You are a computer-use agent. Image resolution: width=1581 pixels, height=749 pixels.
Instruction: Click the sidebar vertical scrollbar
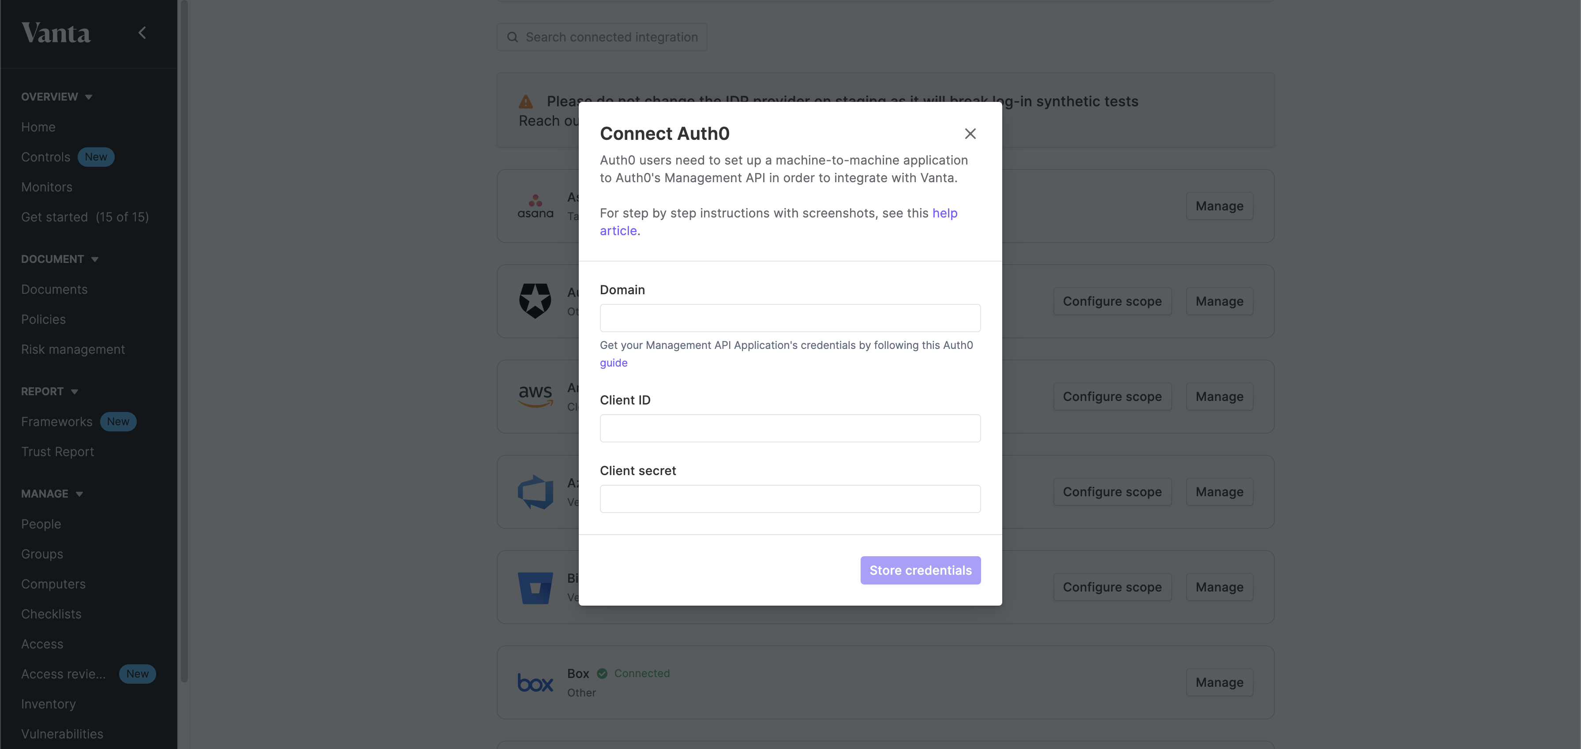(x=184, y=341)
